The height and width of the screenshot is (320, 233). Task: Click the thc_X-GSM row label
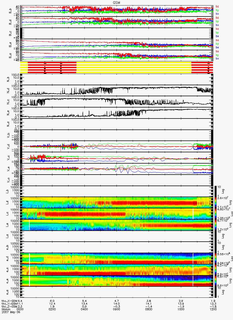click(x=10, y=301)
